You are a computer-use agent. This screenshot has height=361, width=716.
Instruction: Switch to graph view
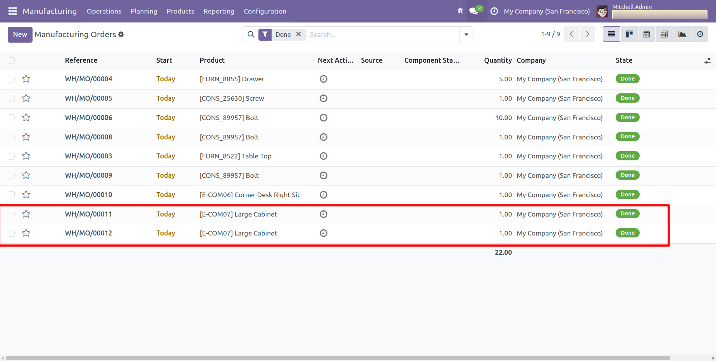[682, 34]
